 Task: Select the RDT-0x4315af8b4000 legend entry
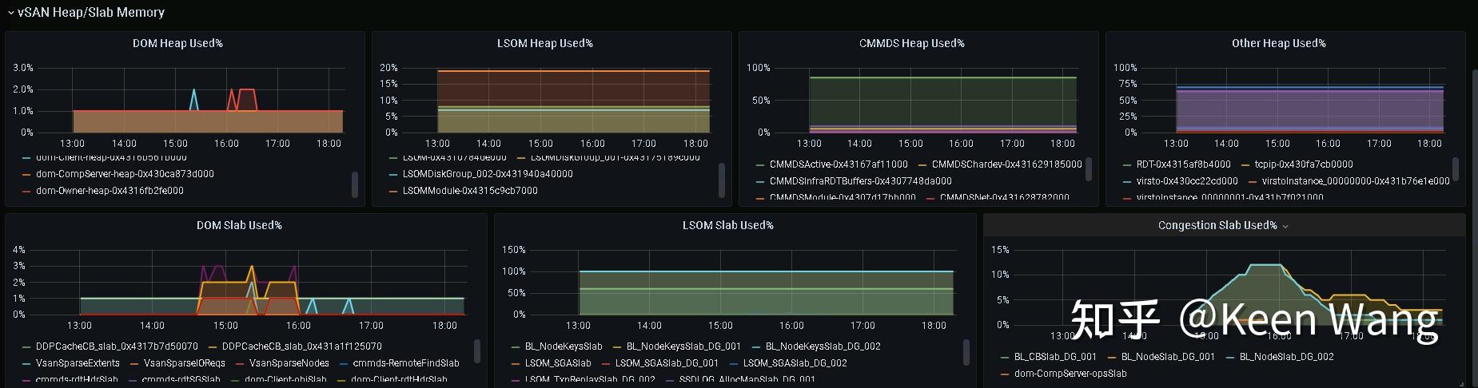(1183, 164)
